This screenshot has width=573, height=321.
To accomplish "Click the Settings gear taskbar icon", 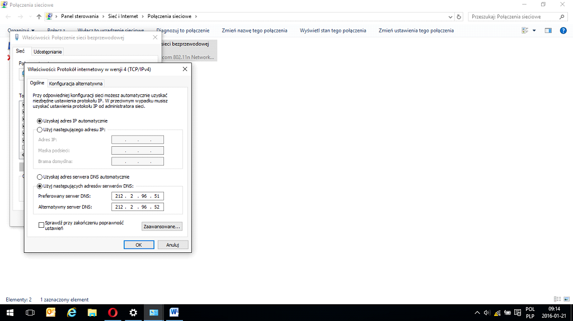I will (x=133, y=313).
